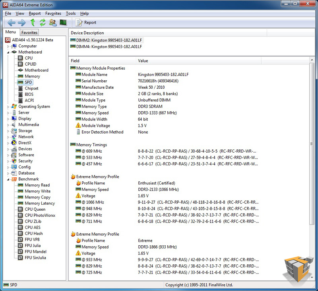Screen dimensions: 318x291
Task: Open the Help menu
Action: coord(84,14)
